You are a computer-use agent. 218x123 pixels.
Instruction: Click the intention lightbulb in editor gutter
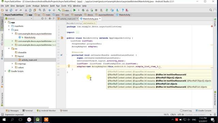[x=69, y=66]
